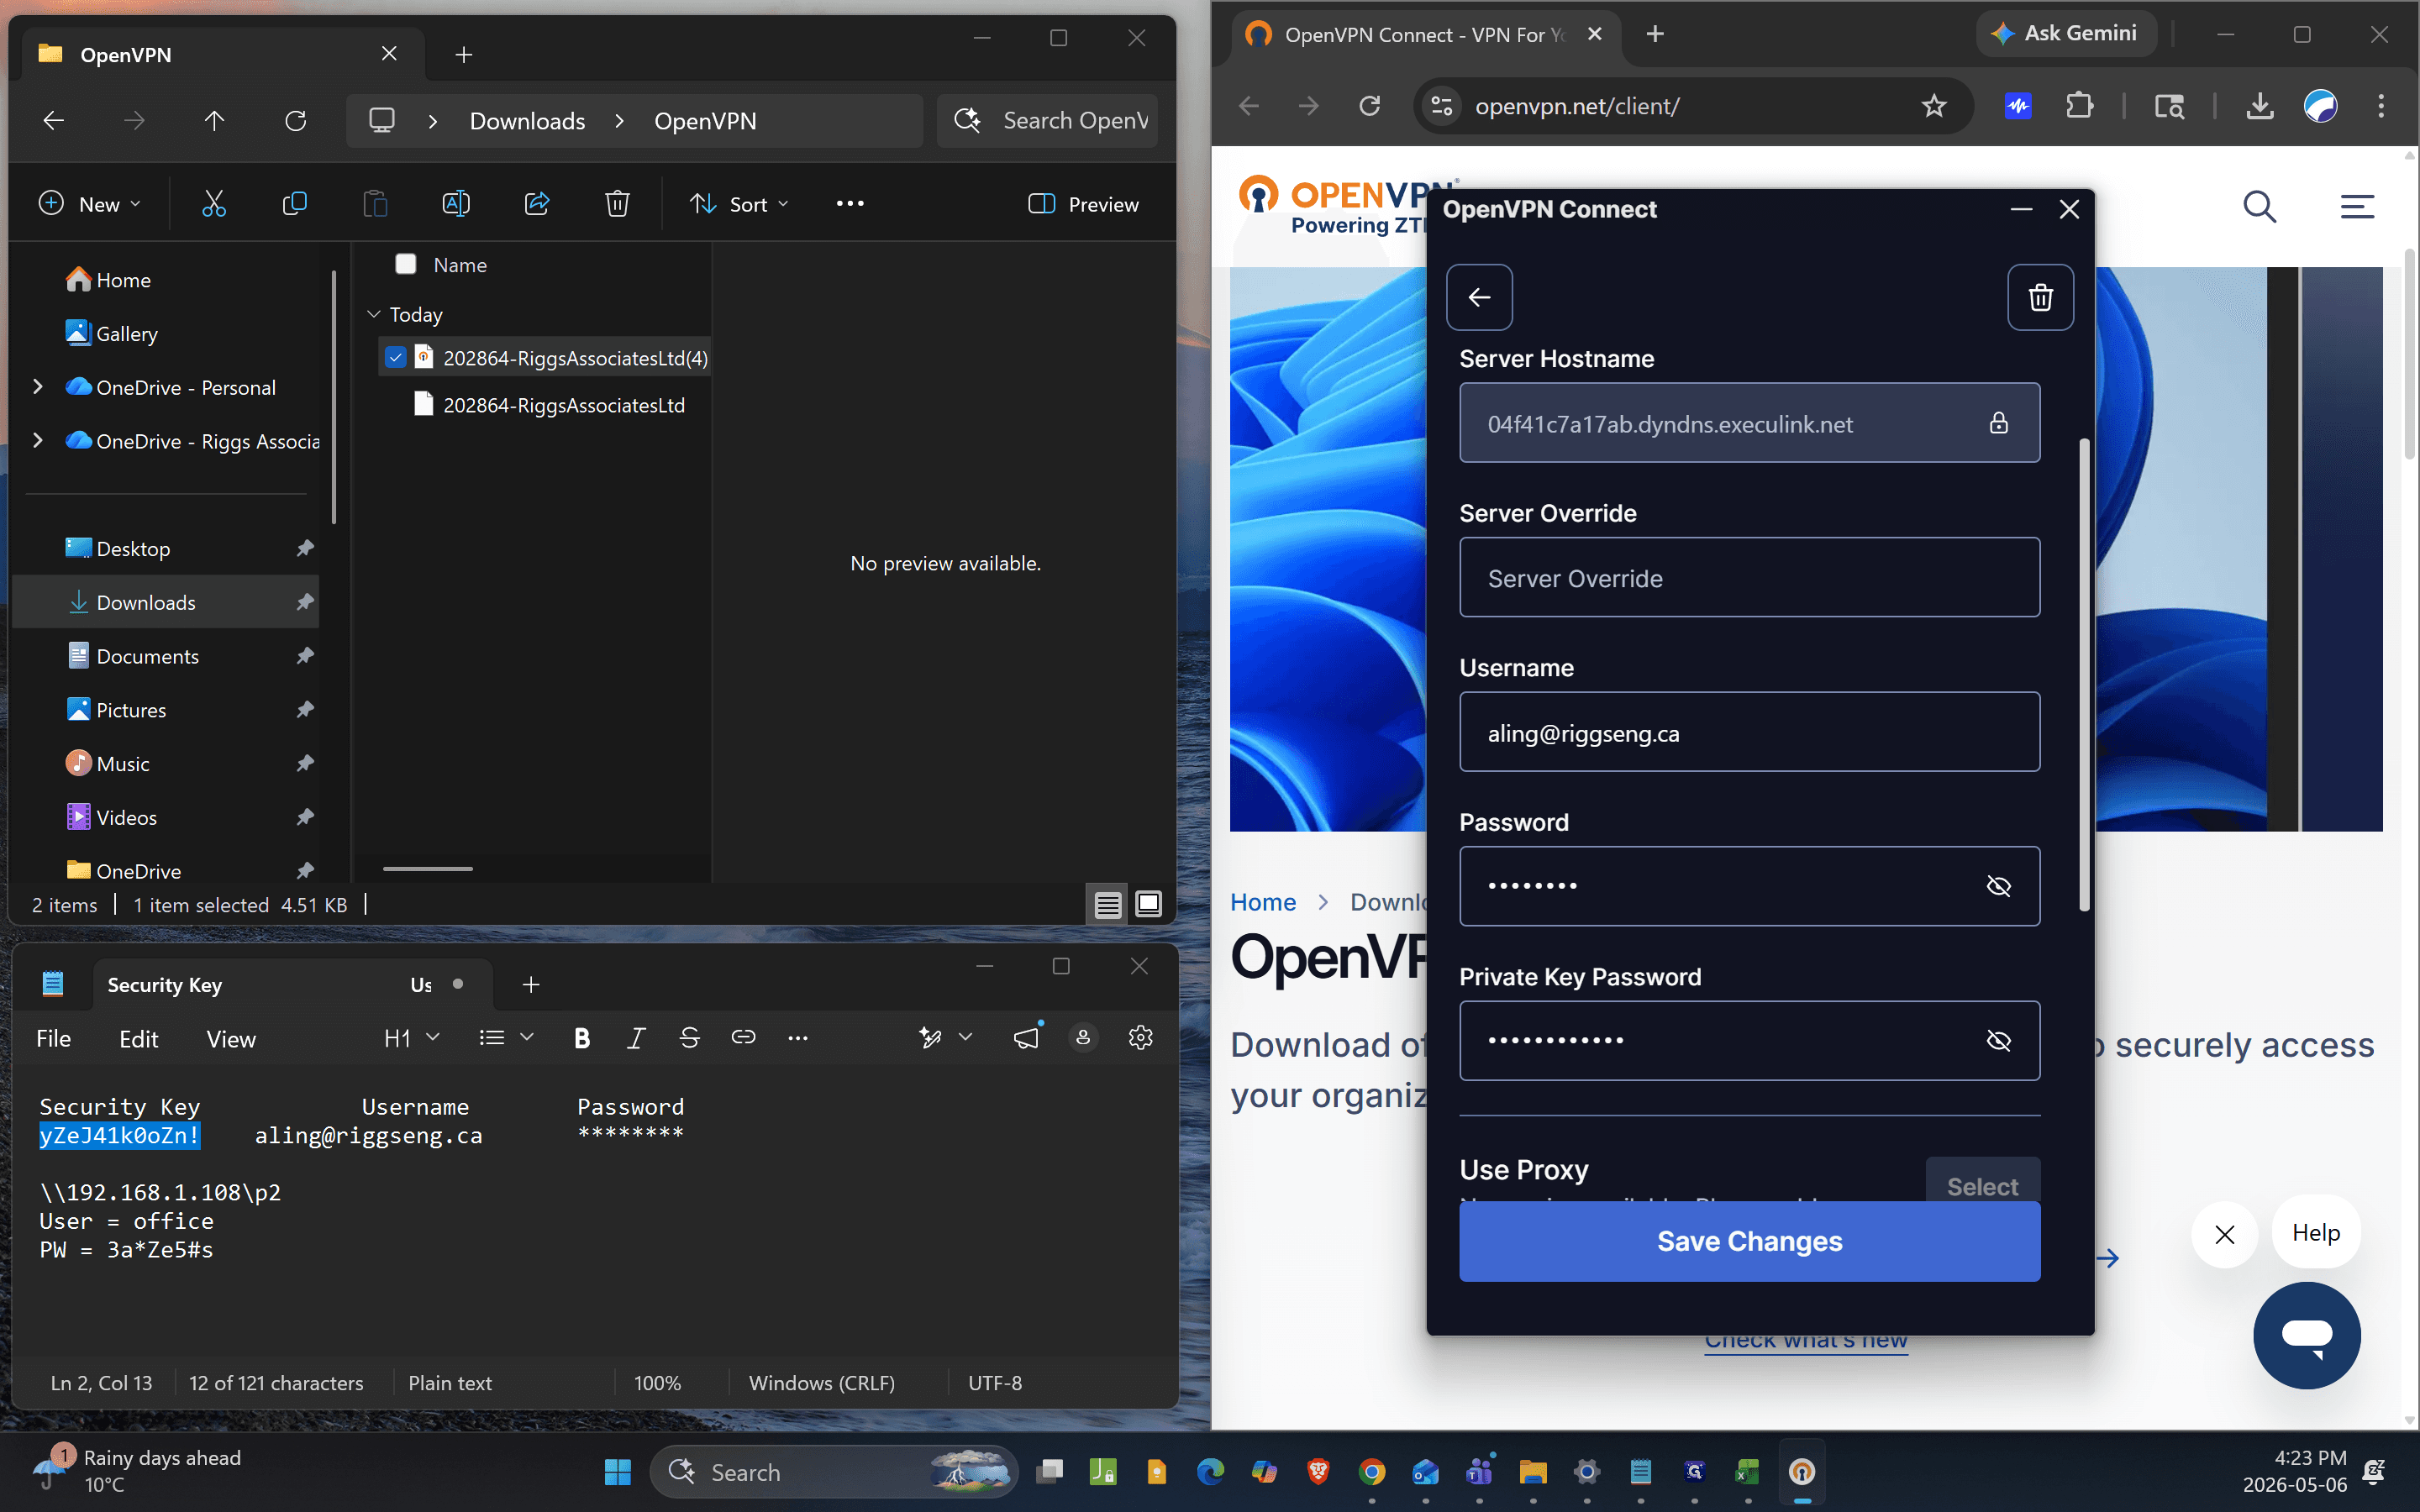Switch to details view icon in Explorer status bar
Image resolution: width=2420 pixels, height=1512 pixels.
click(x=1107, y=905)
